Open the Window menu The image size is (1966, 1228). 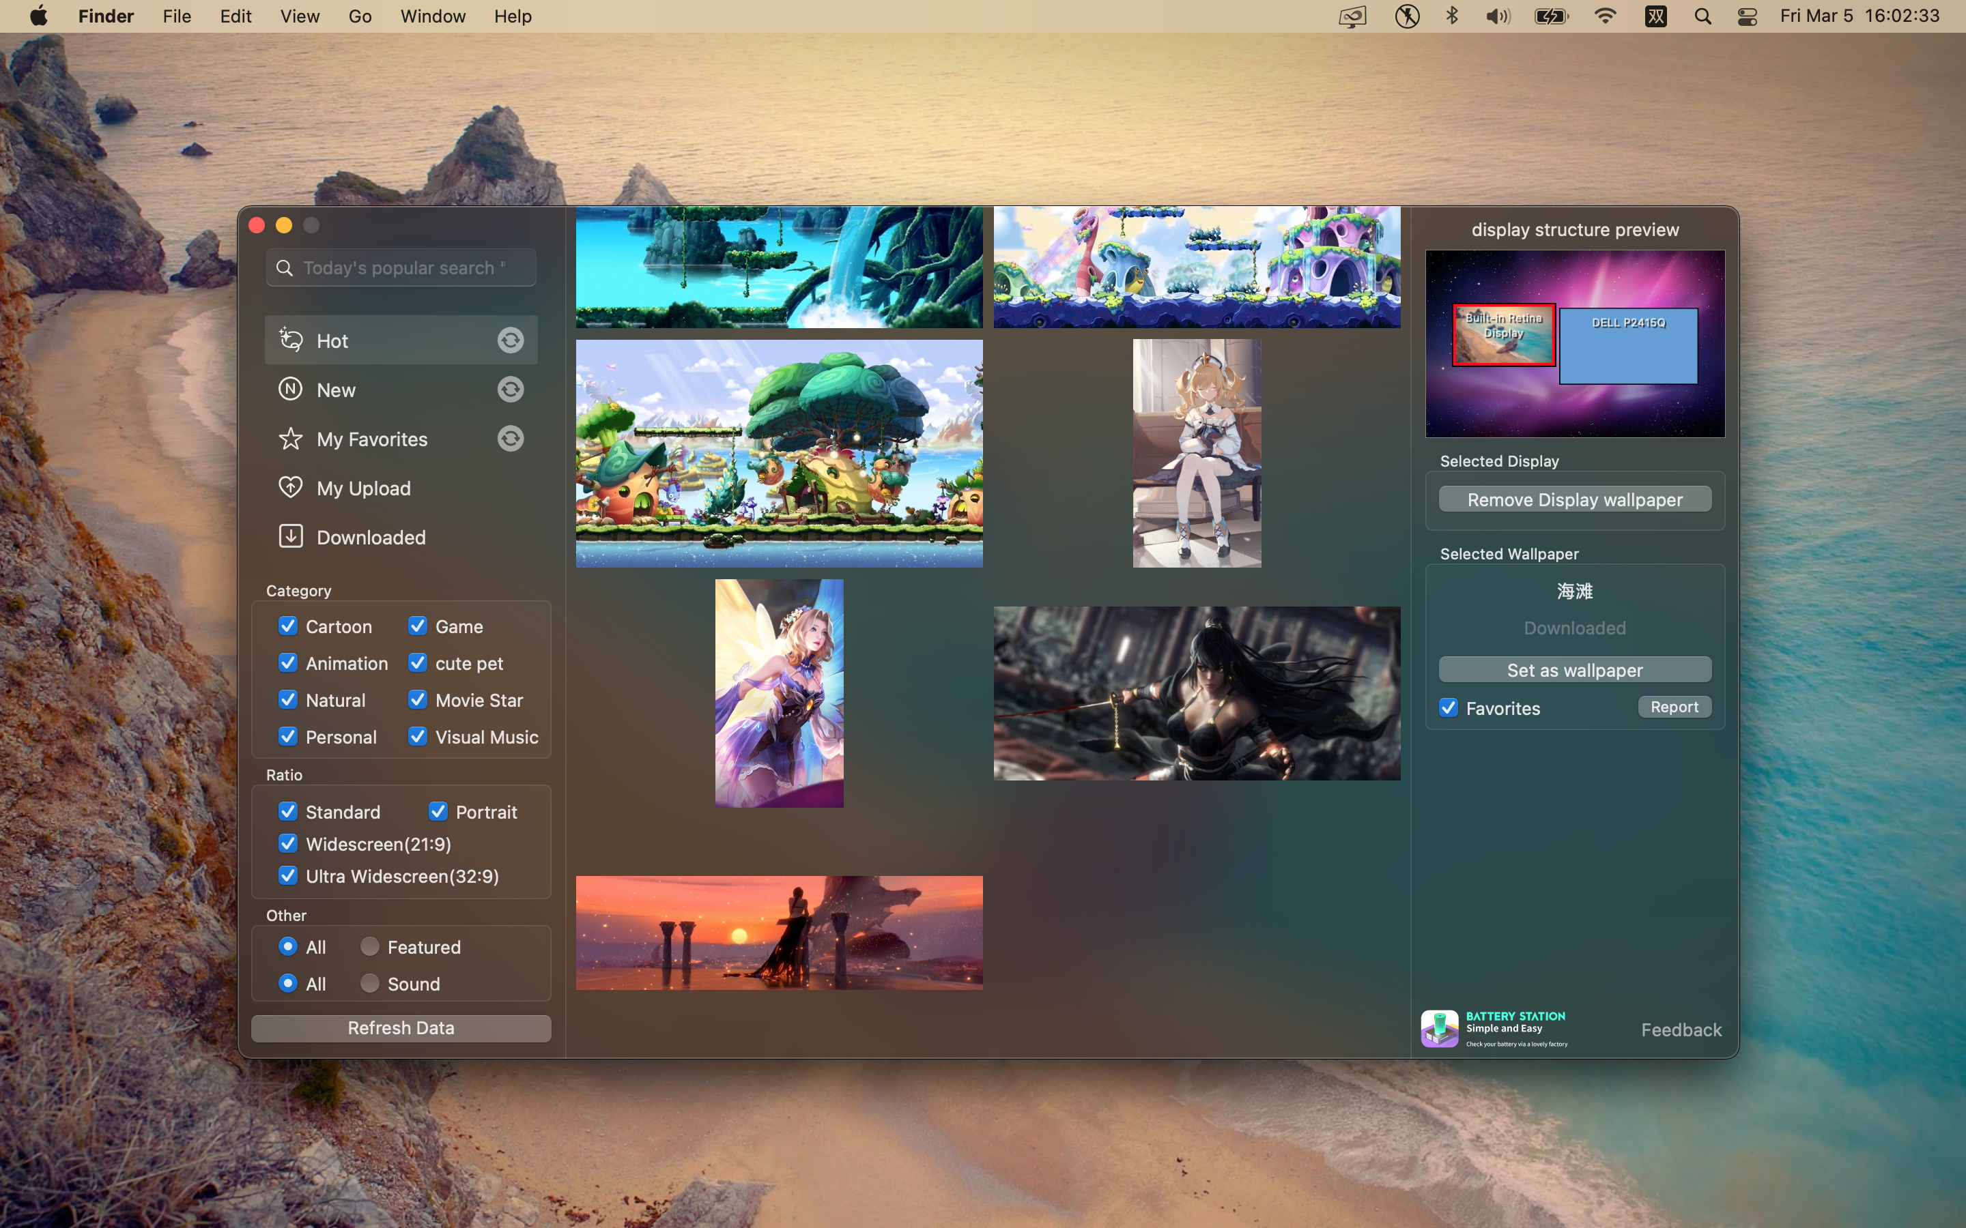click(x=433, y=16)
